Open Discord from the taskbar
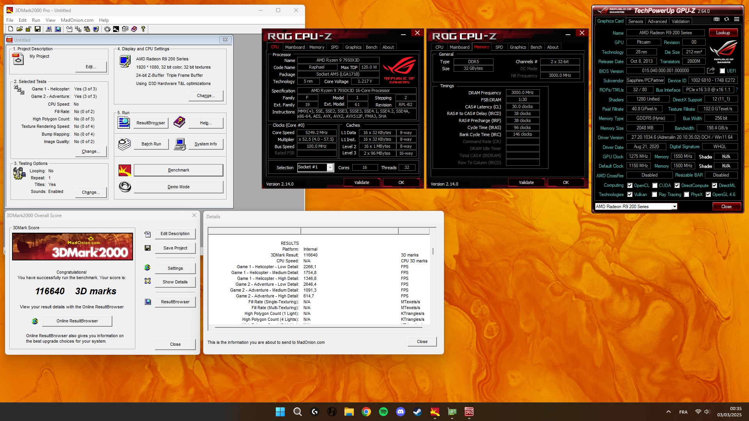Screen dimensions: 749x421 point(401,412)
